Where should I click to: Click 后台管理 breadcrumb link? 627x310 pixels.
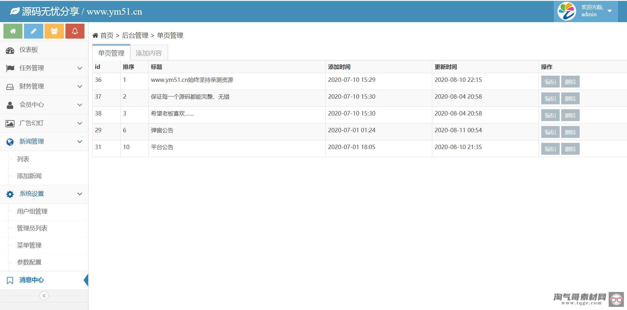pyautogui.click(x=135, y=35)
